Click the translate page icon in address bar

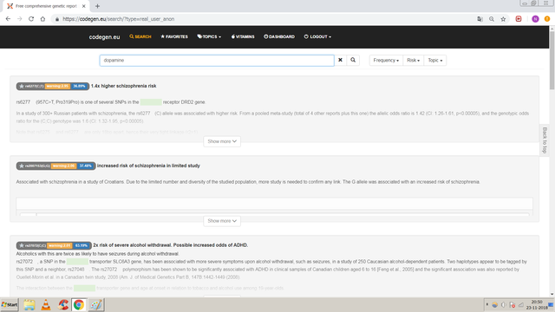(x=480, y=19)
